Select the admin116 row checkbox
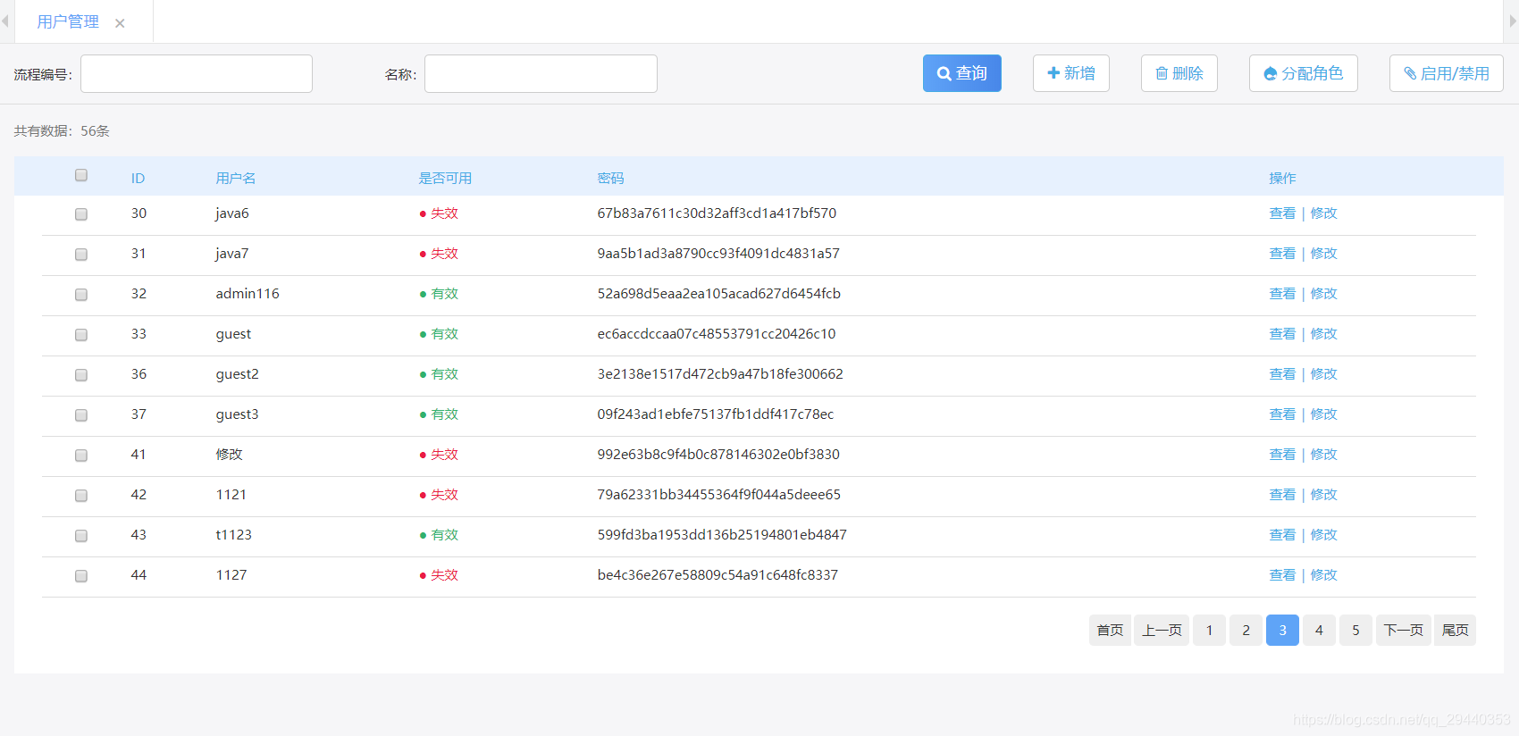 (x=81, y=295)
